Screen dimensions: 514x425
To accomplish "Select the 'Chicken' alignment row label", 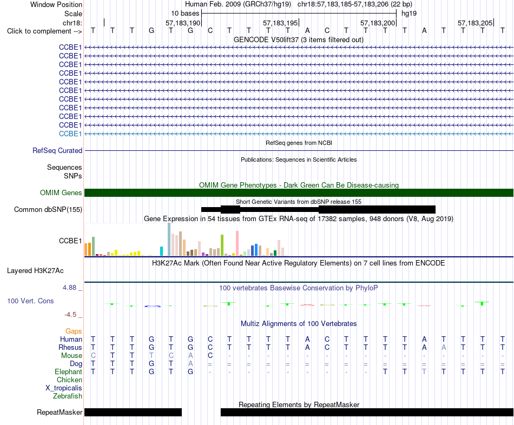I will point(69,380).
